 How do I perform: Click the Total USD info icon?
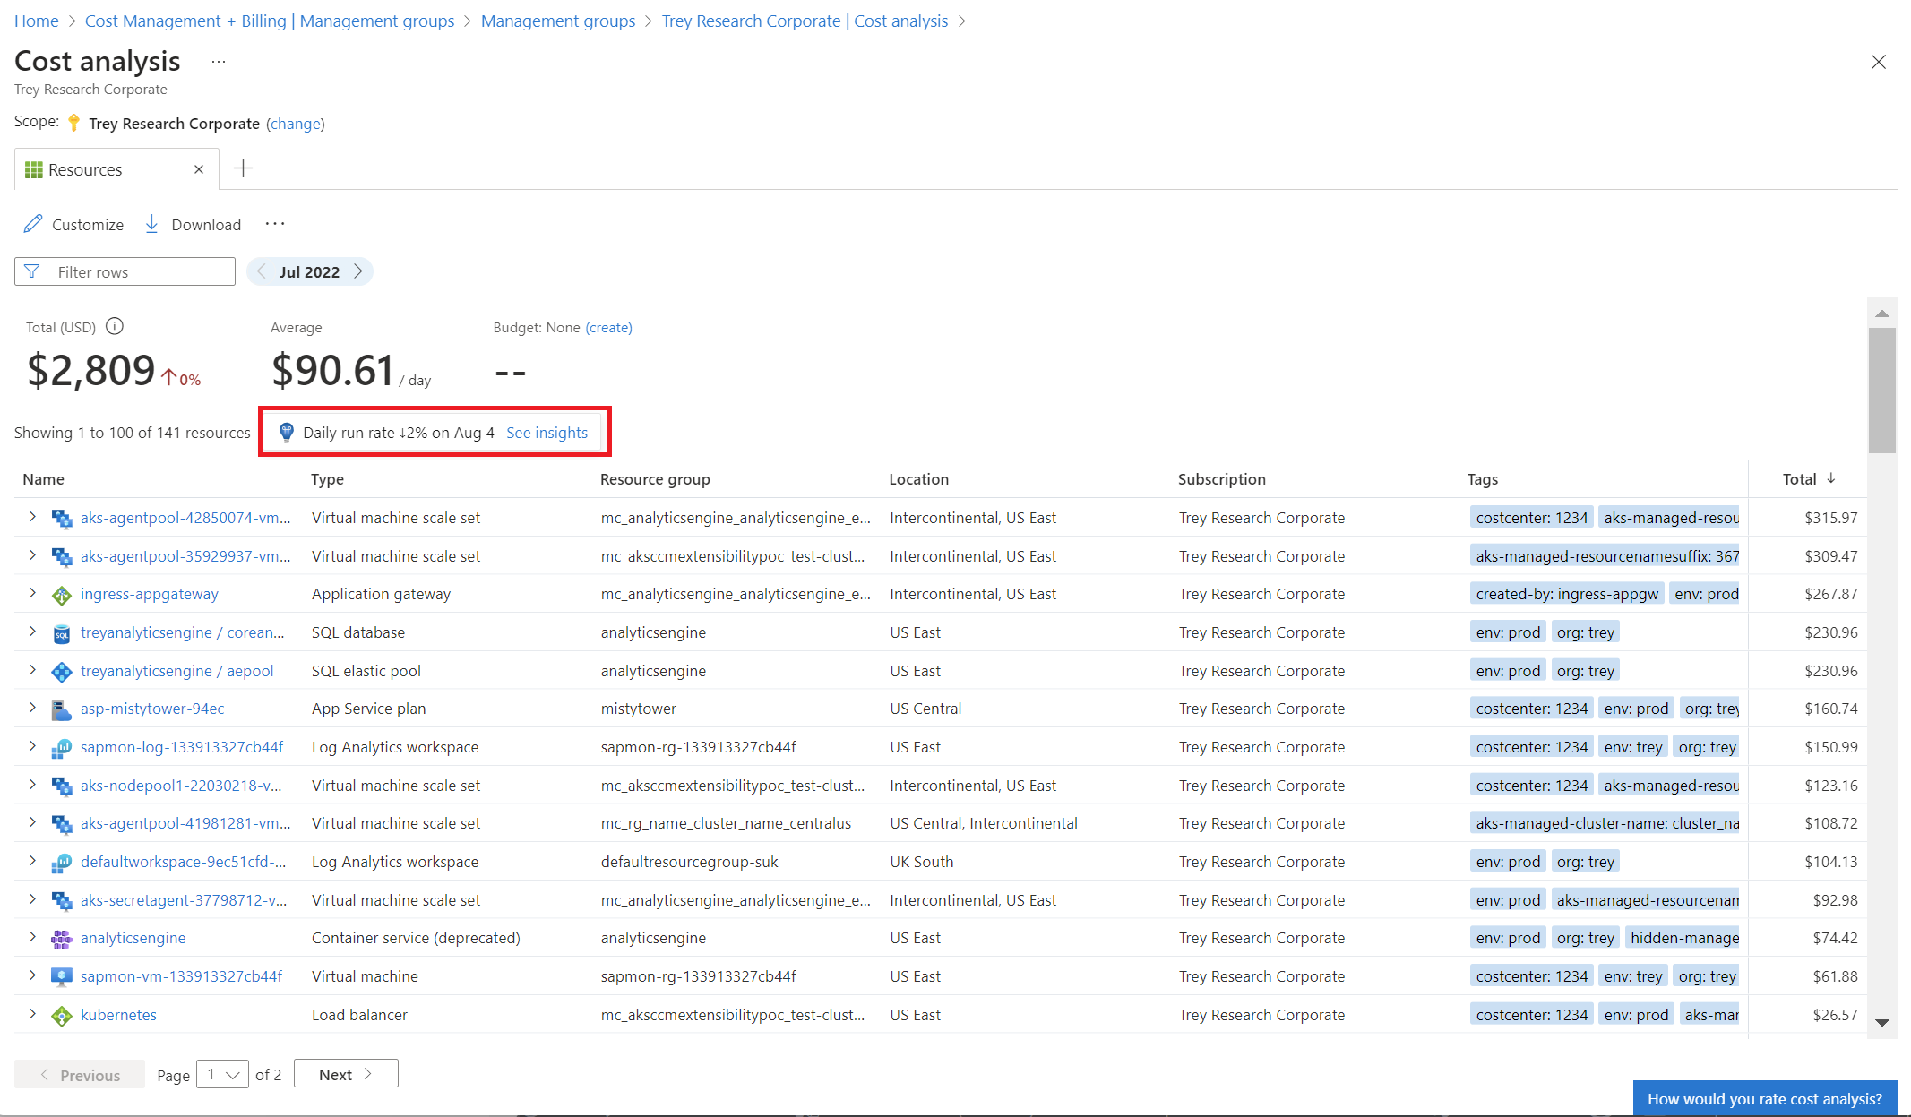115,326
